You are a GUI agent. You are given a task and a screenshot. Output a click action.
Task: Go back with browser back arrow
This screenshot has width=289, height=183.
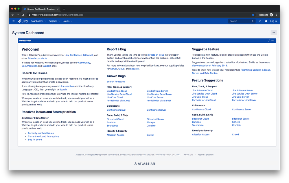point(12,15)
